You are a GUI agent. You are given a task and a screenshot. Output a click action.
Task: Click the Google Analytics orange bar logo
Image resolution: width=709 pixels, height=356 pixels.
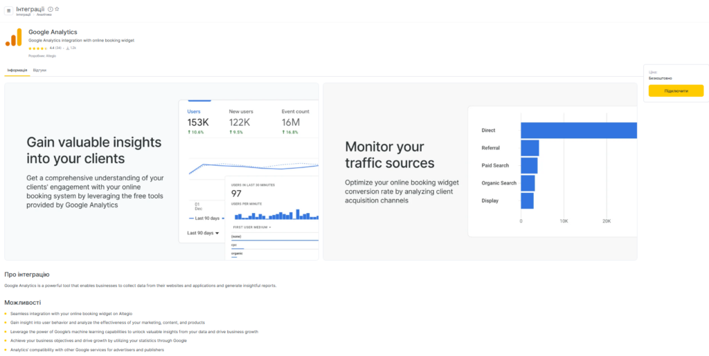pos(14,39)
